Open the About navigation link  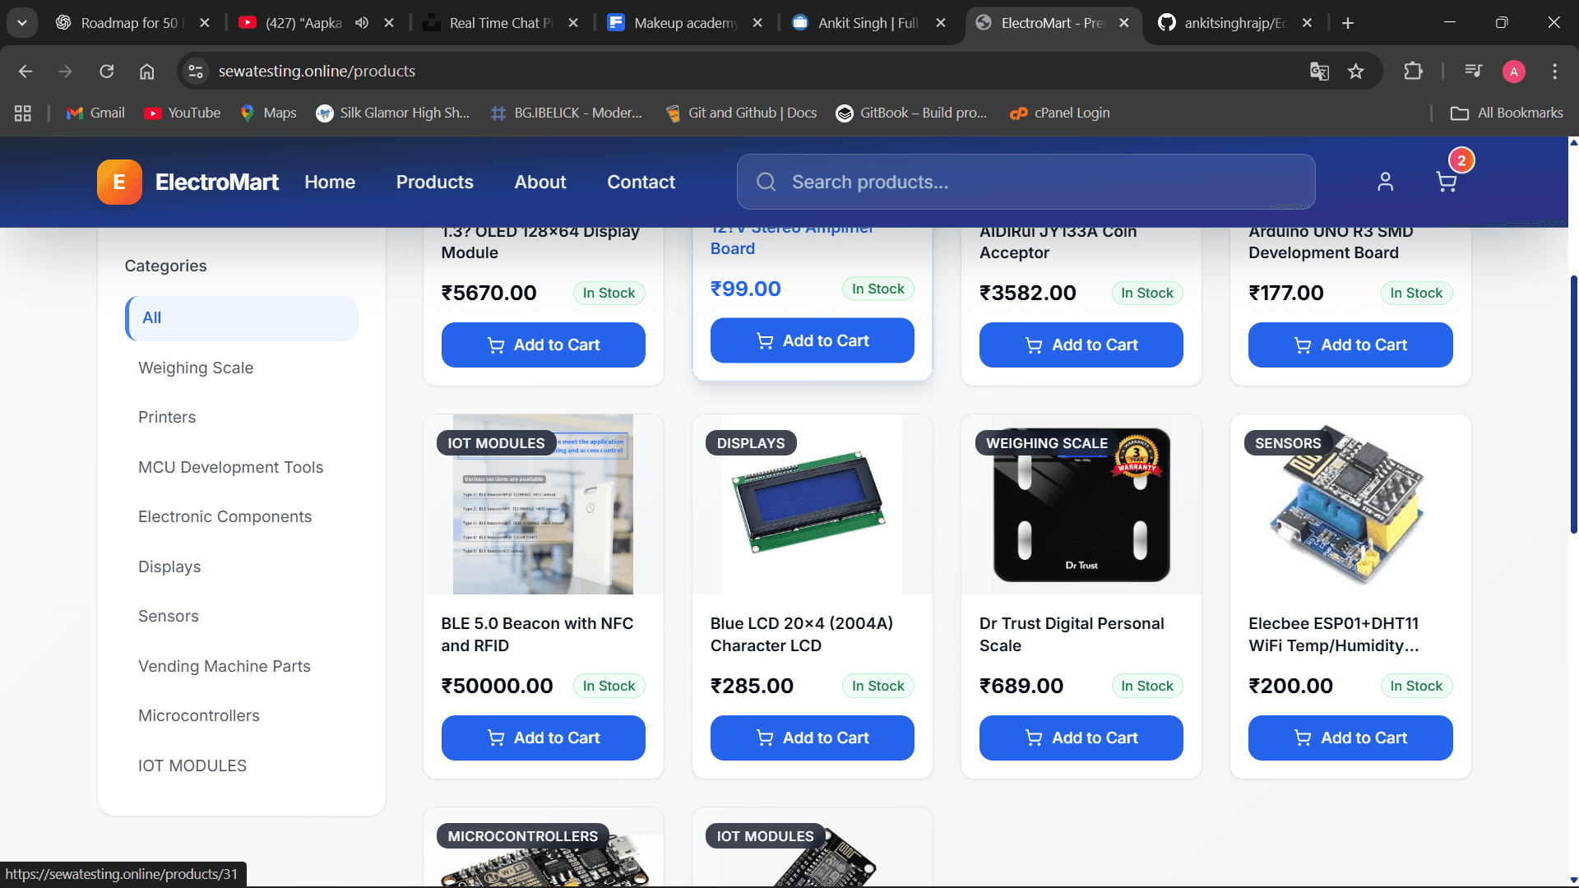pyautogui.click(x=540, y=182)
